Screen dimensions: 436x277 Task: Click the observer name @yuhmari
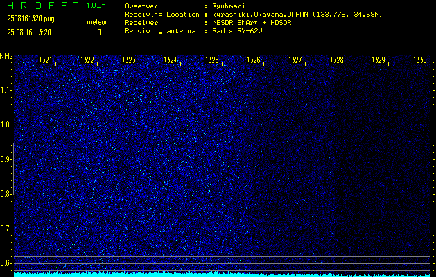pyautogui.click(x=229, y=6)
